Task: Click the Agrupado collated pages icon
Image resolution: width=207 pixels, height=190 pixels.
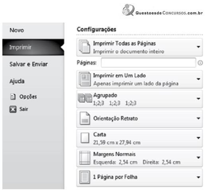Action: 85,98
